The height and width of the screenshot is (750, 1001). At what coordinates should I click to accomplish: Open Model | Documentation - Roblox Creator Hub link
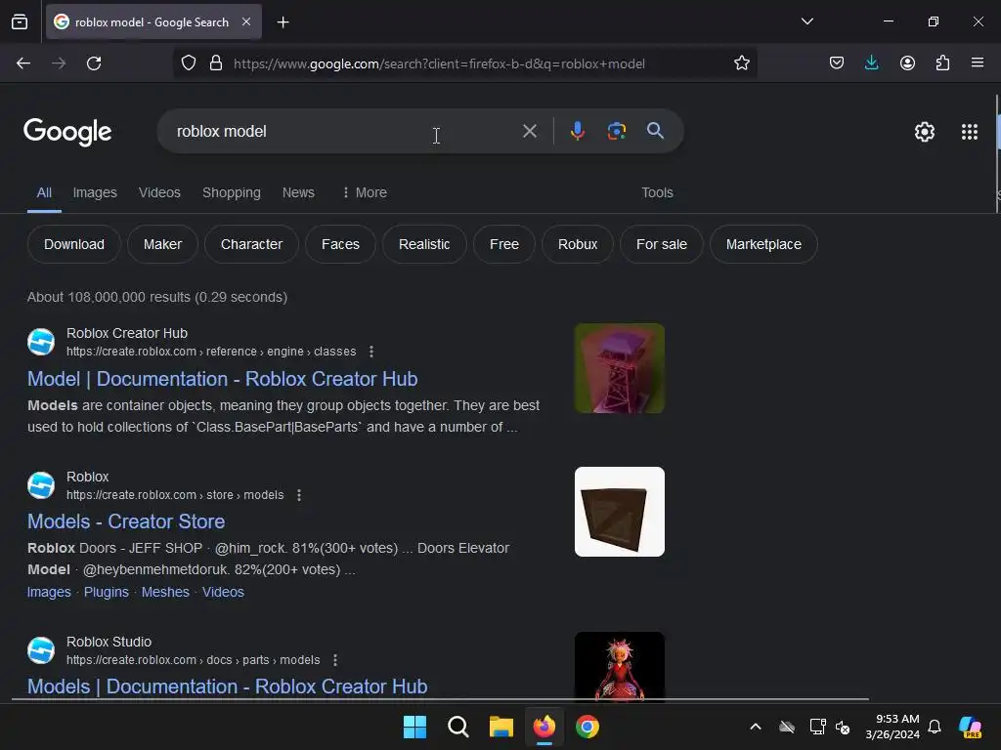(x=222, y=379)
